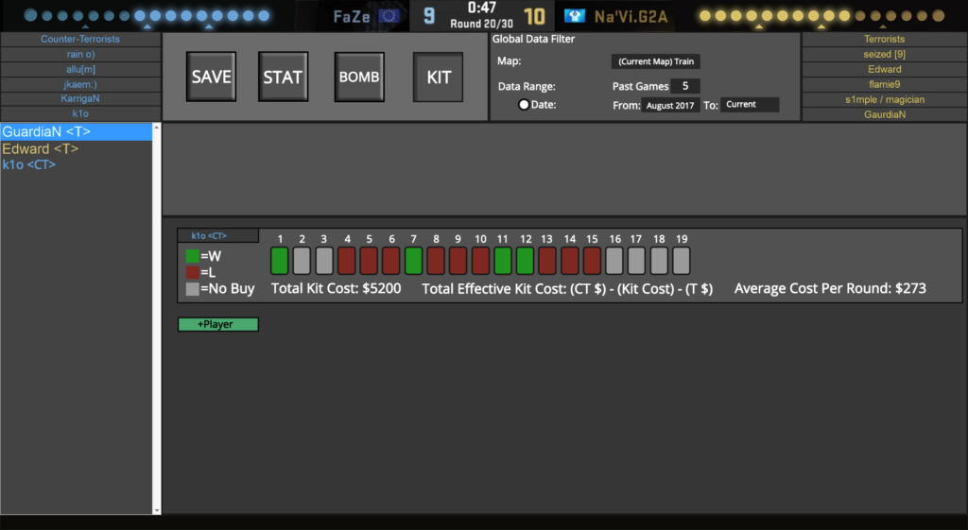The width and height of the screenshot is (968, 530).
Task: Select GuardiaN <T> in player list
Action: click(x=77, y=131)
